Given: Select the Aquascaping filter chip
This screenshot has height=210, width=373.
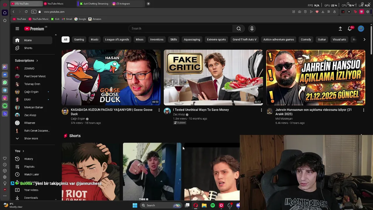Looking at the screenshot, I should pos(192,39).
